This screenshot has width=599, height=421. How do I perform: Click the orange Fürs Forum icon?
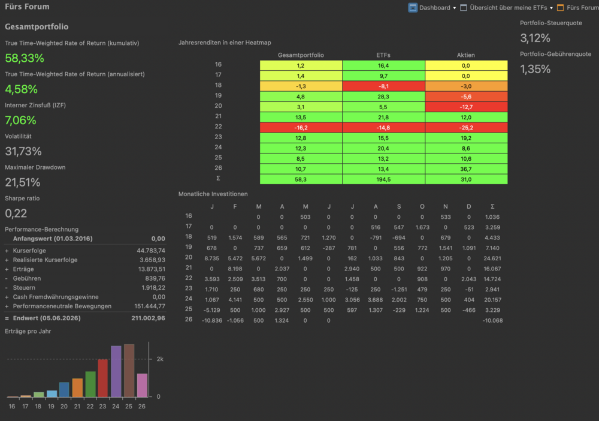(x=561, y=8)
